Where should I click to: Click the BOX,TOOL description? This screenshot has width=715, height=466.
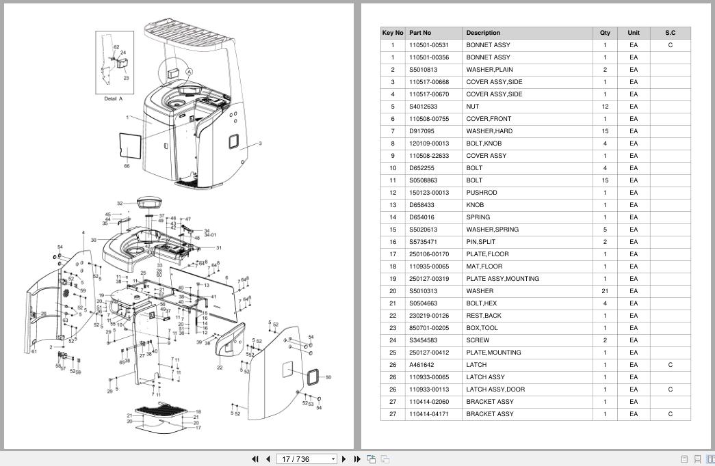coord(482,328)
